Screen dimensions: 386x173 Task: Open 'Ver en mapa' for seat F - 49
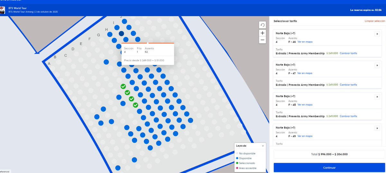click(305, 136)
